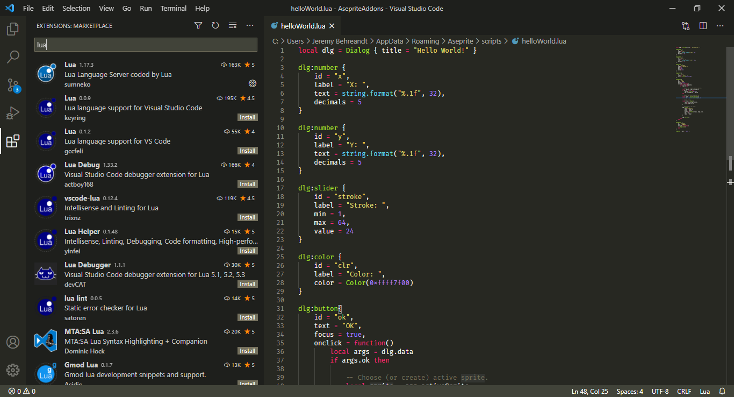
Task: Open the Manage gear in activity bar
Action: (13, 370)
